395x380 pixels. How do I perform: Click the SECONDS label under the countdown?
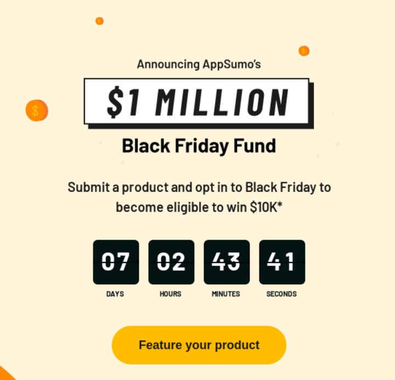[x=281, y=294]
